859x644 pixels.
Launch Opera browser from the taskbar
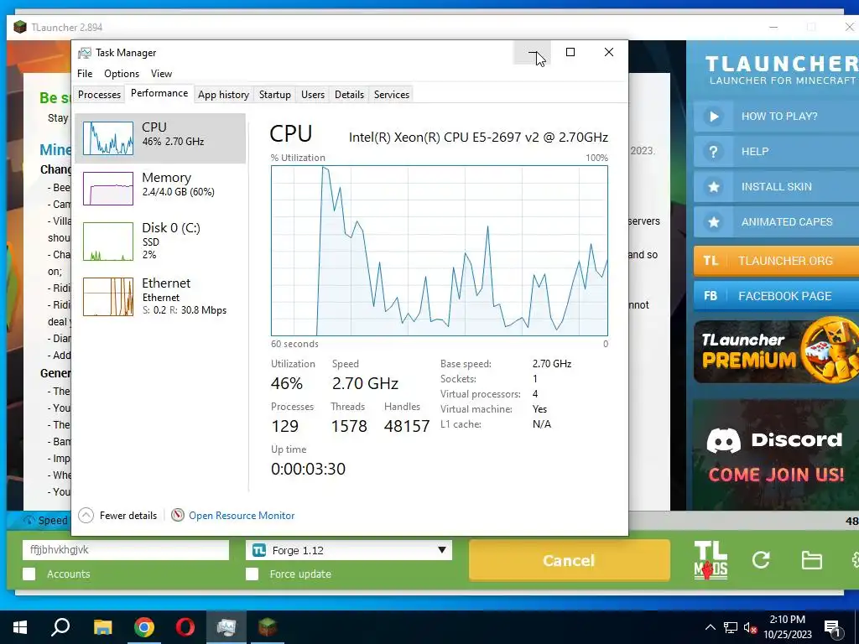(185, 627)
